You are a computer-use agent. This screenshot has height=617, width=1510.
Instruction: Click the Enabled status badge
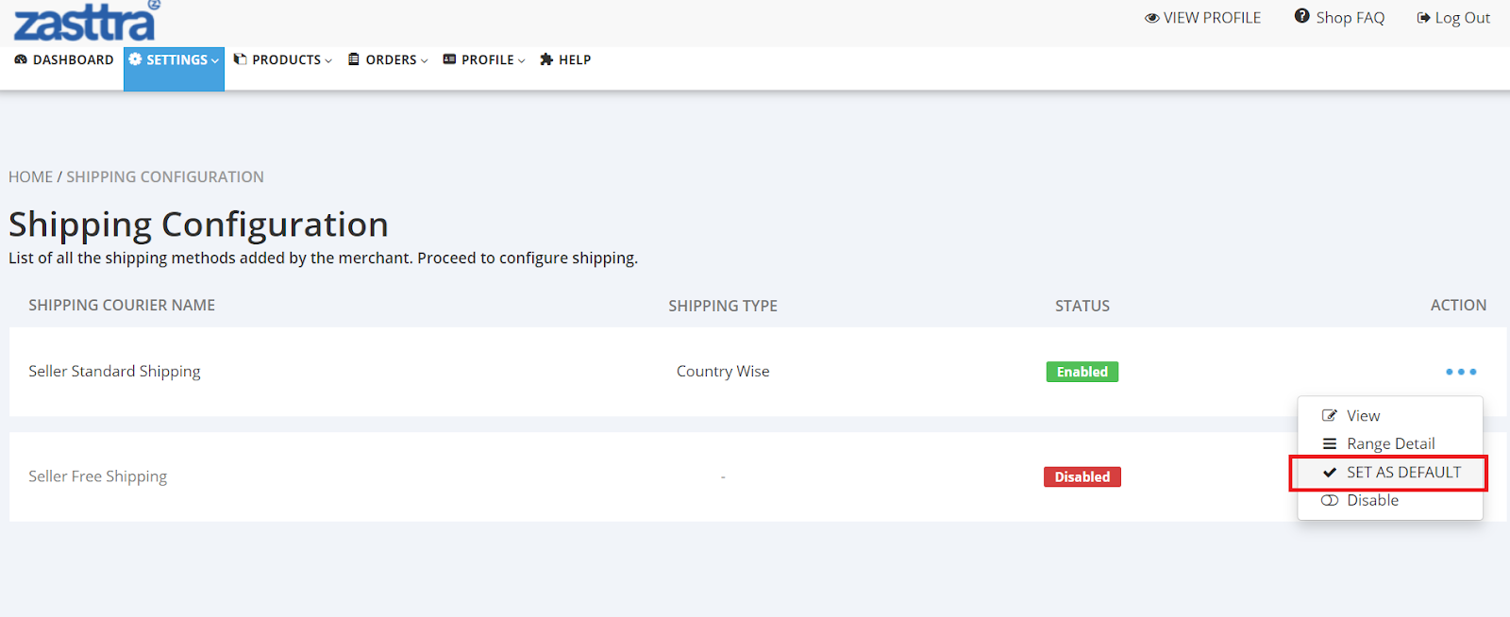point(1082,372)
